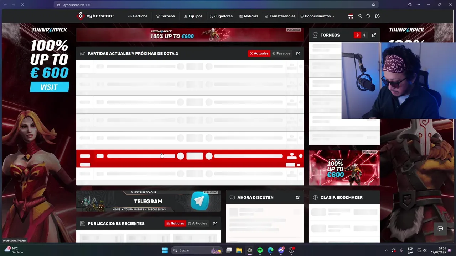The image size is (456, 256).
Task: Click the gift/store icon in header
Action: (351, 16)
